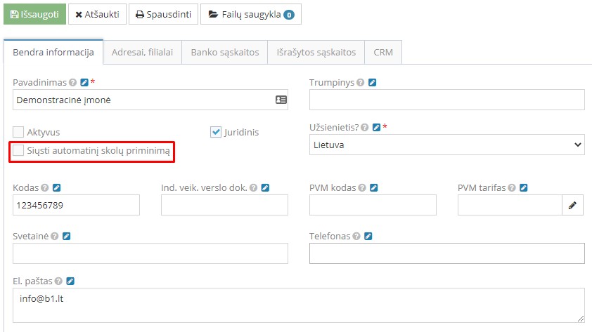
Task: Click edit icon next to Užsienietis
Action: coord(376,127)
